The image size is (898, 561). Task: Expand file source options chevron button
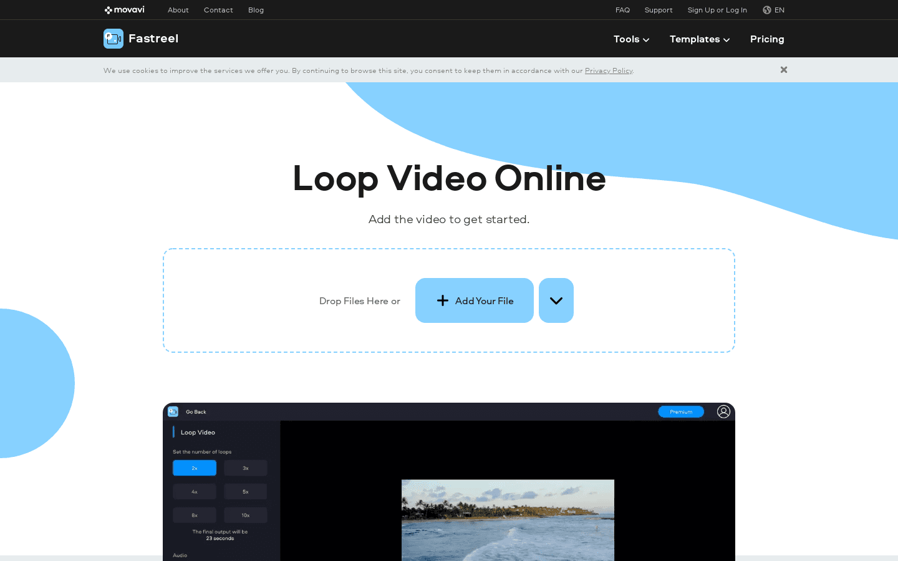[556, 300]
